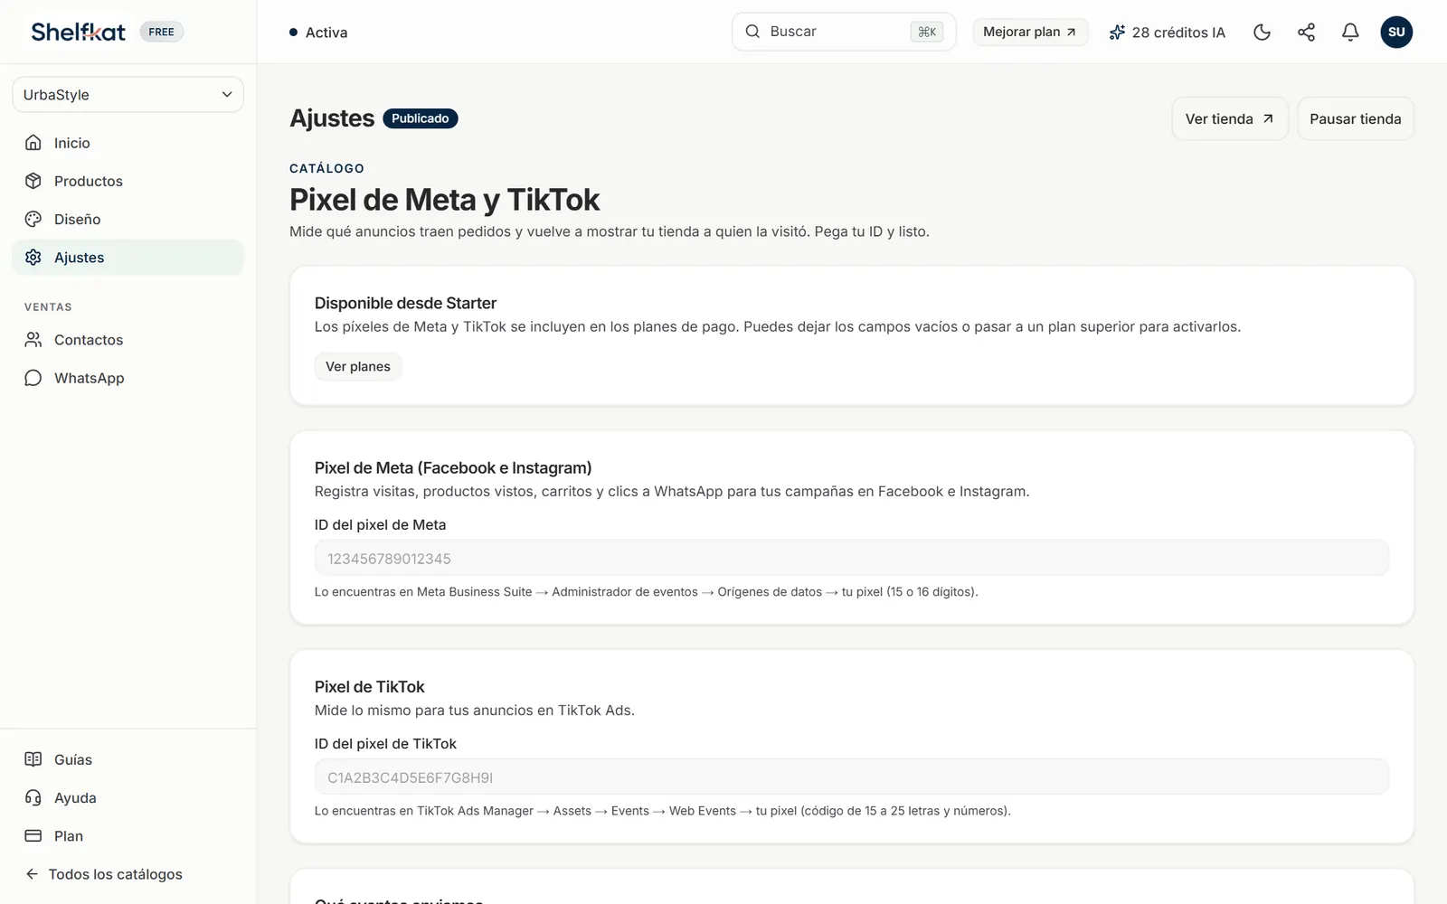This screenshot has width=1447, height=904.
Task: Click the ID del pixel de Meta field
Action: pos(851,558)
